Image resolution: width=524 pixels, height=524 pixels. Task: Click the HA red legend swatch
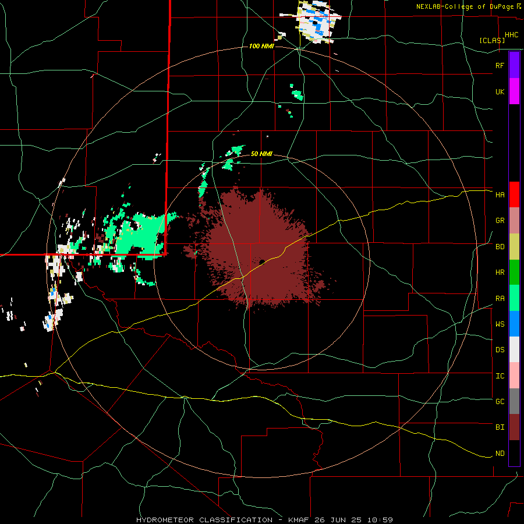(x=514, y=194)
